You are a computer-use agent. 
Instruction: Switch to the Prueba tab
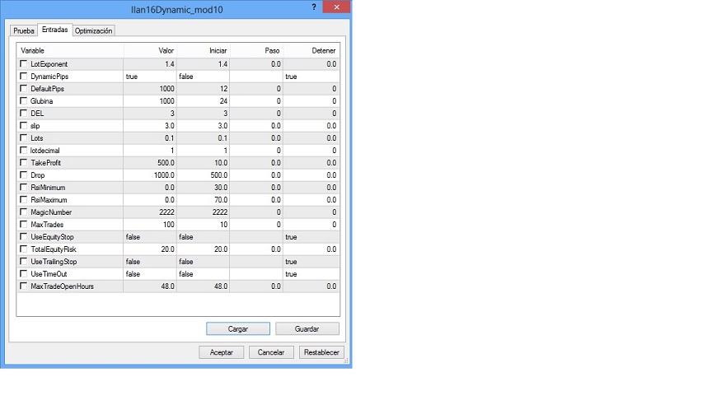(x=24, y=31)
